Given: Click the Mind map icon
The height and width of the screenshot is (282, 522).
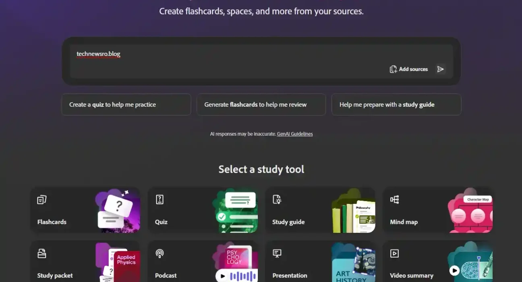Looking at the screenshot, I should pos(394,199).
